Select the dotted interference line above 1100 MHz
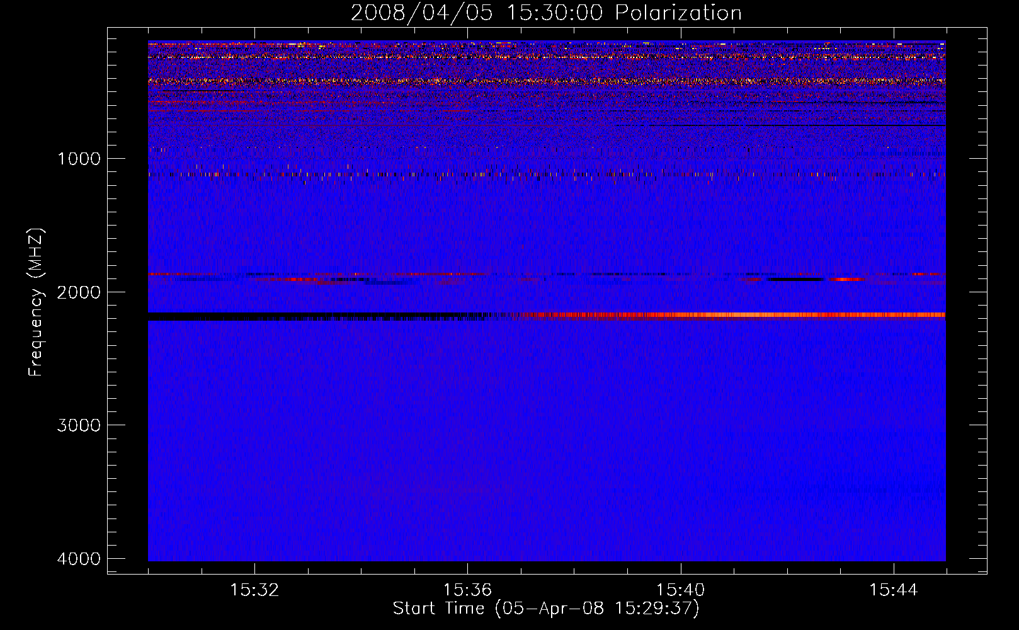The image size is (1019, 630). pyautogui.click(x=545, y=174)
